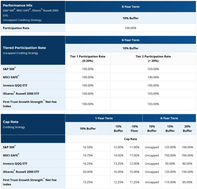Select the 6-Year Term header in Performance Mix table
The width and height of the screenshot is (197, 189).
tap(130, 7)
